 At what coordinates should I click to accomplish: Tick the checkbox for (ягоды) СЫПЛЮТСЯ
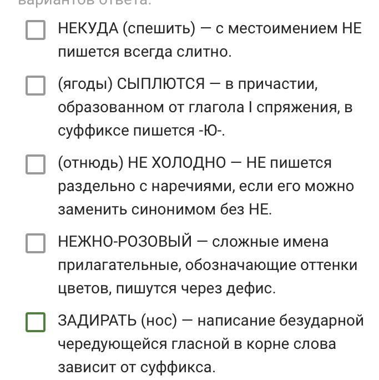pyautogui.click(x=36, y=86)
